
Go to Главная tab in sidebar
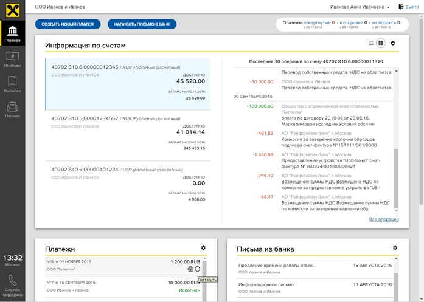tap(13, 33)
